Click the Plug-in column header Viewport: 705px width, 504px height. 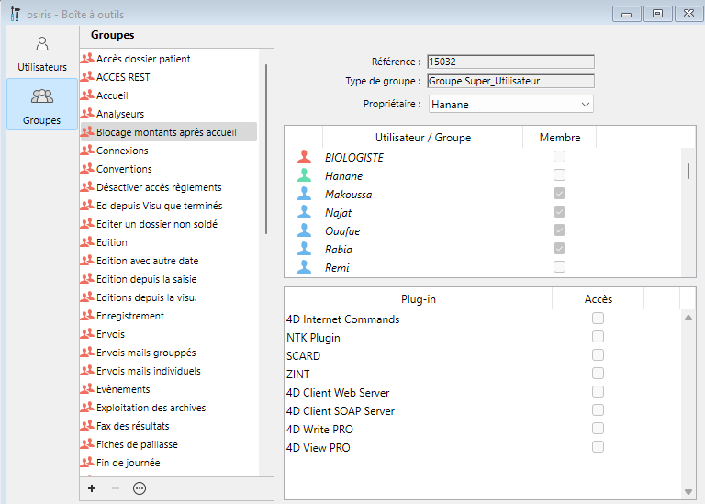coord(418,299)
